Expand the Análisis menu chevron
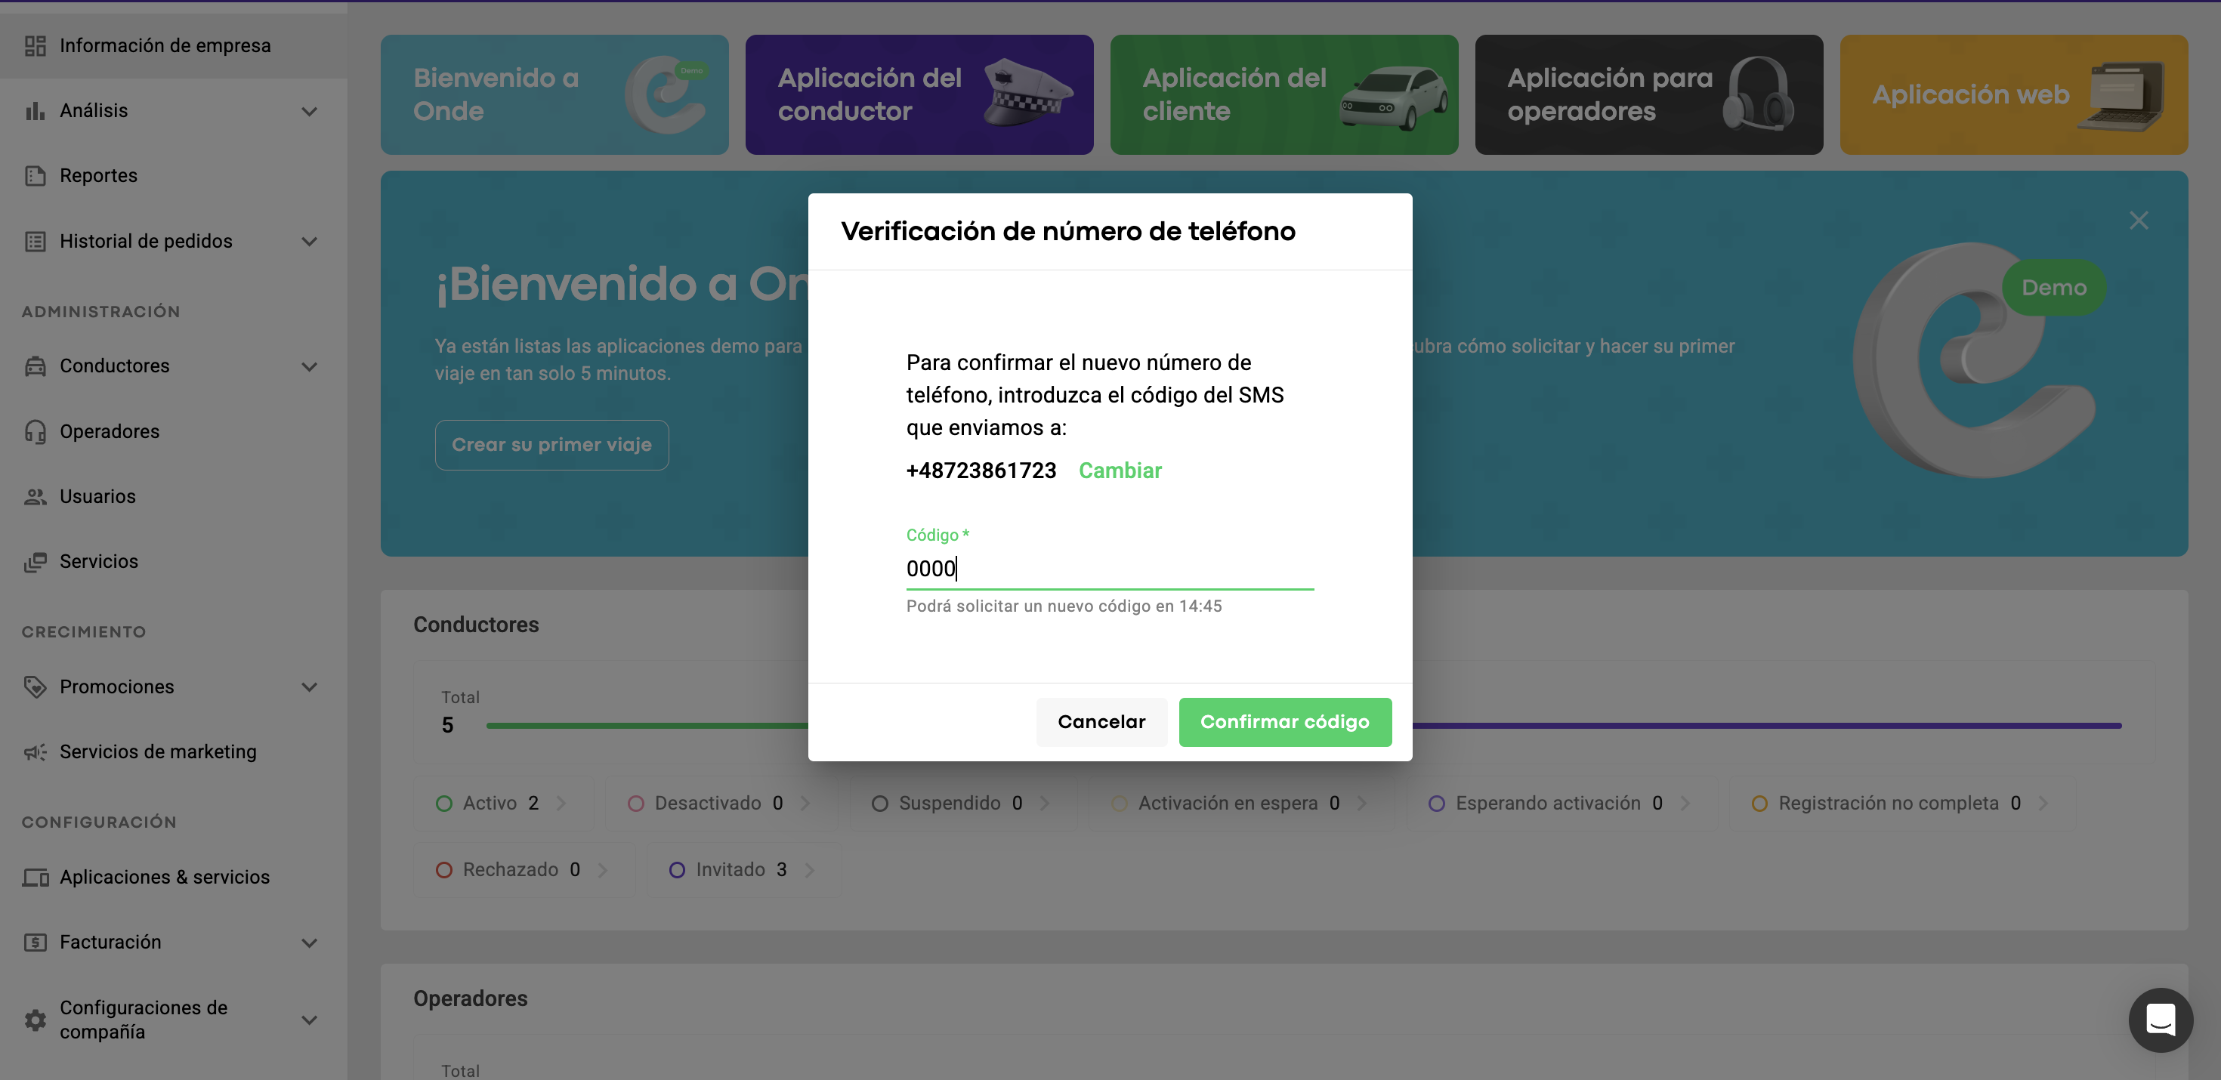This screenshot has width=2221, height=1080. point(310,111)
